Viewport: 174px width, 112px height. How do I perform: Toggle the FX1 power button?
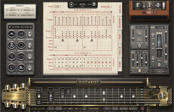click(x=139, y=46)
